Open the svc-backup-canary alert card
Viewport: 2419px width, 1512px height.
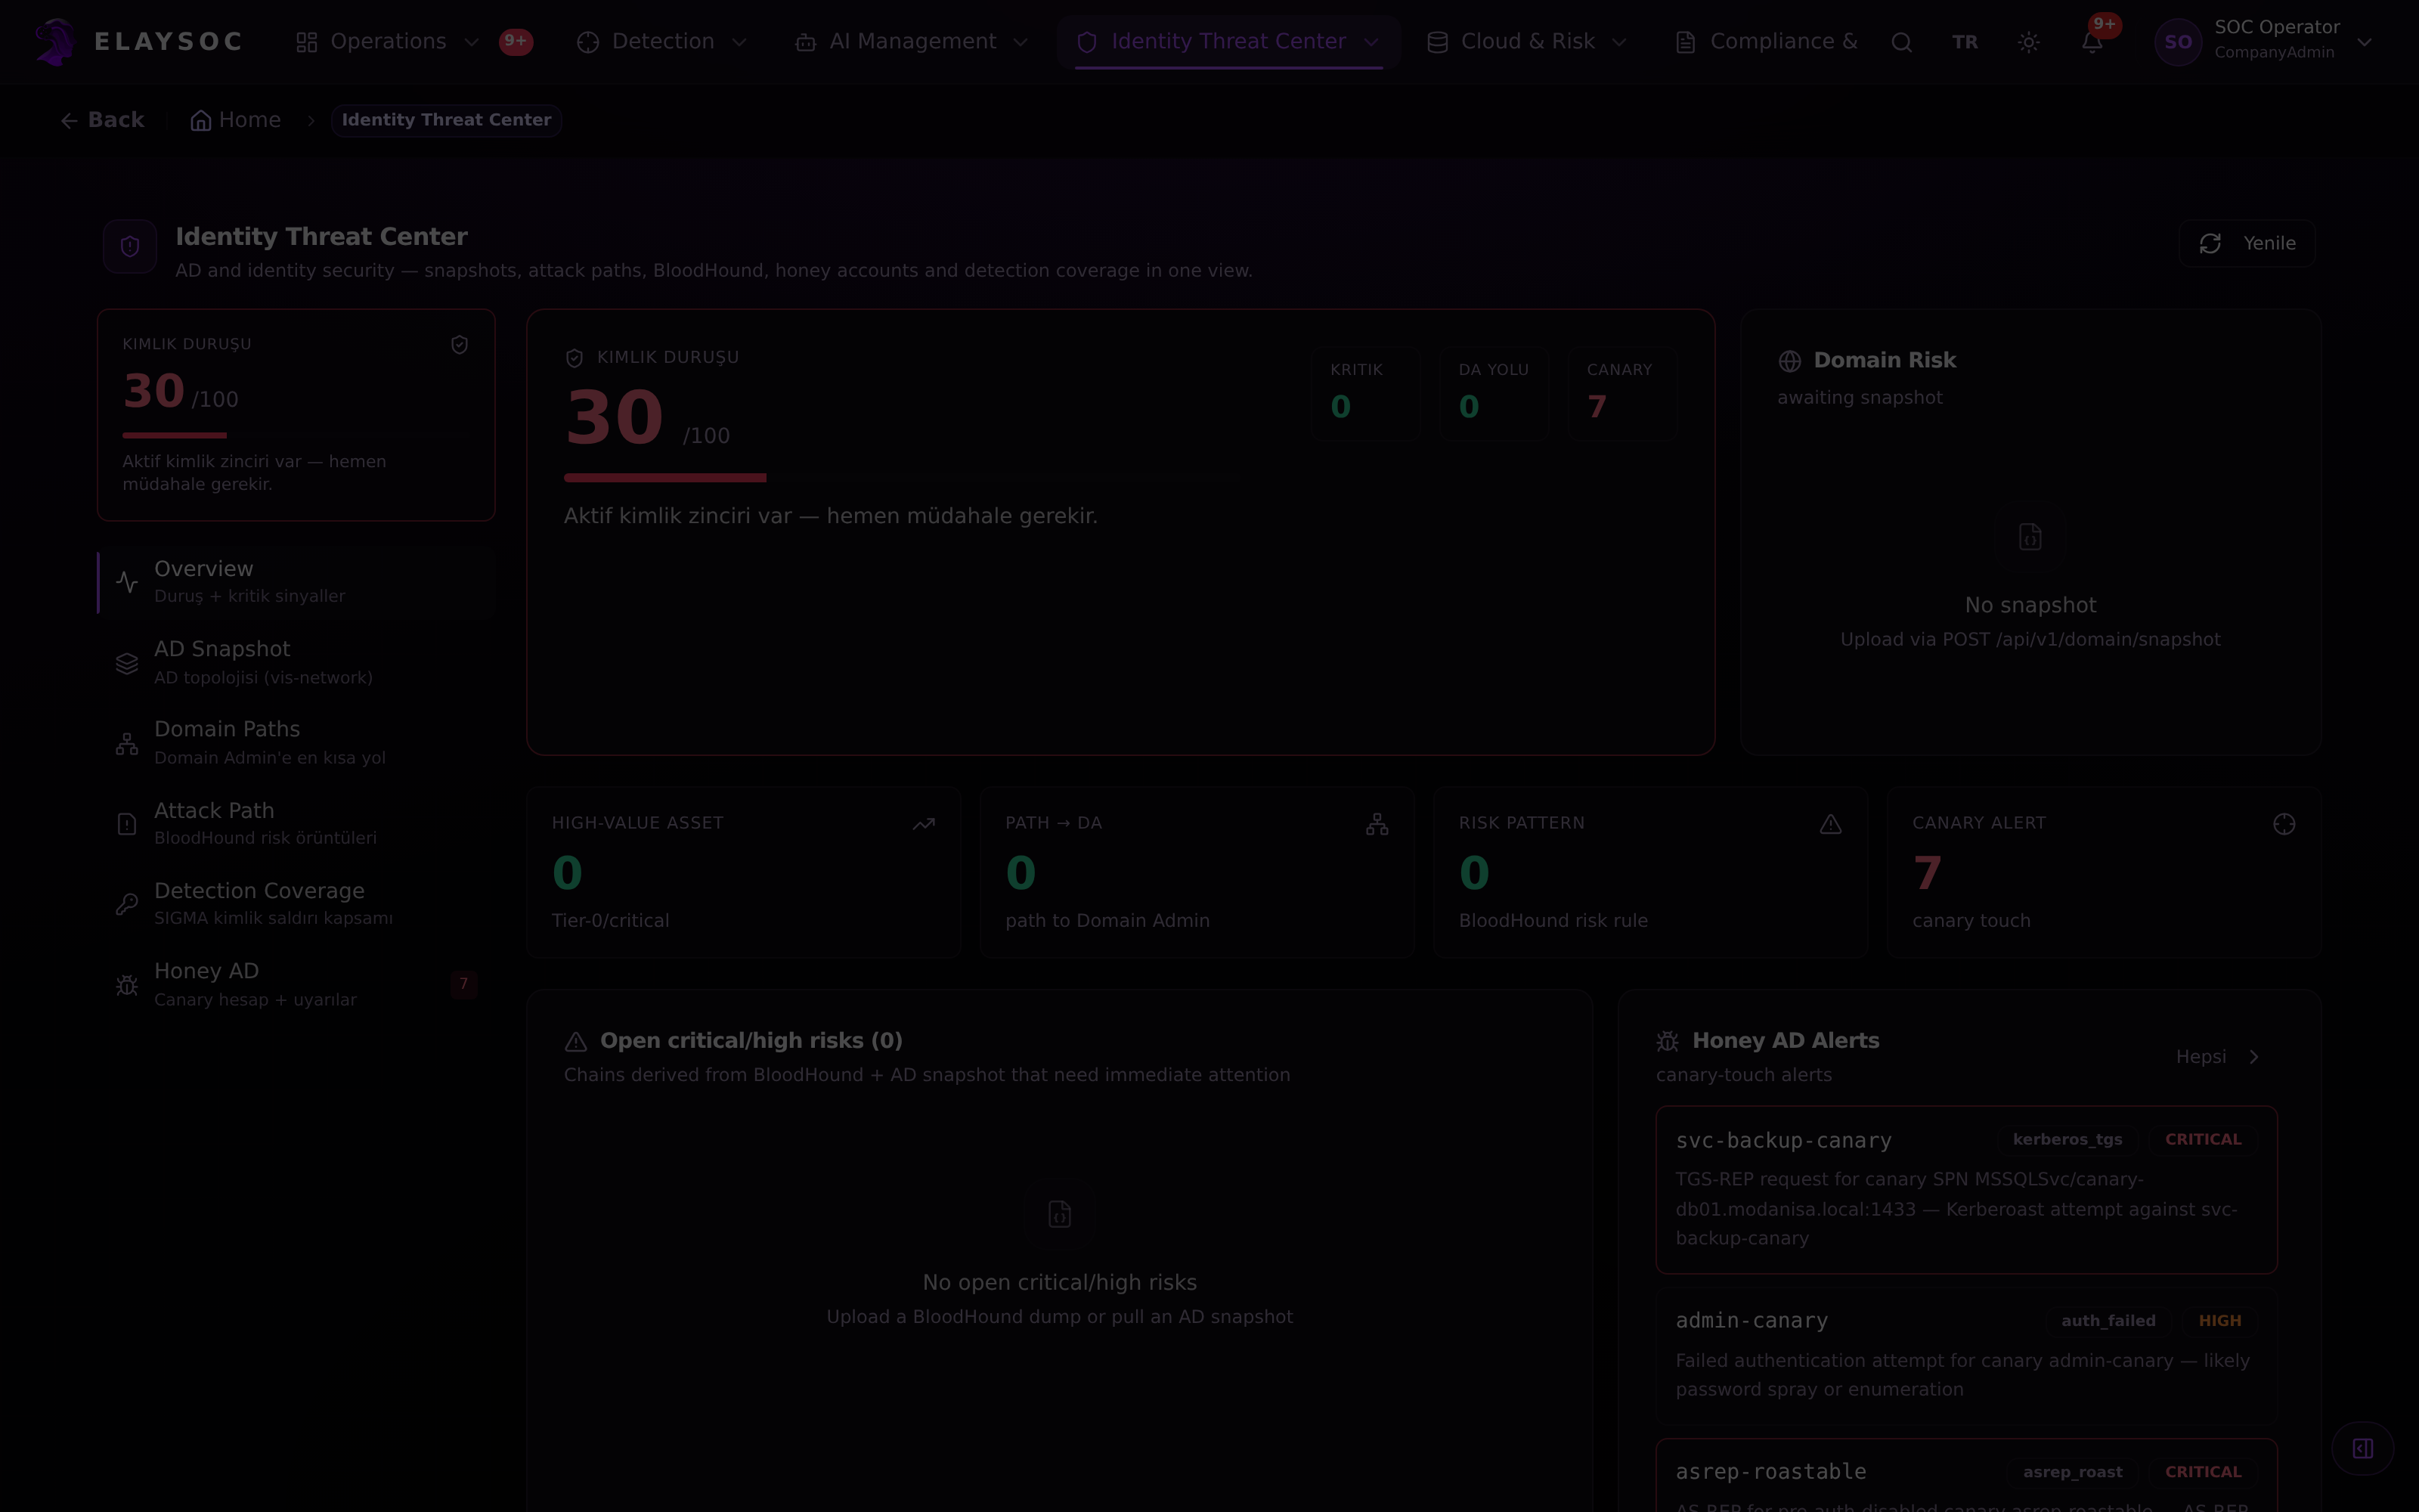tap(1966, 1190)
